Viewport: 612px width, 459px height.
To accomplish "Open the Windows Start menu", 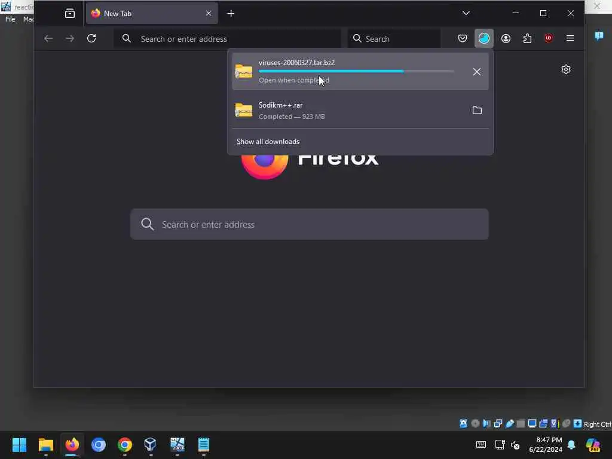I will pyautogui.click(x=19, y=445).
